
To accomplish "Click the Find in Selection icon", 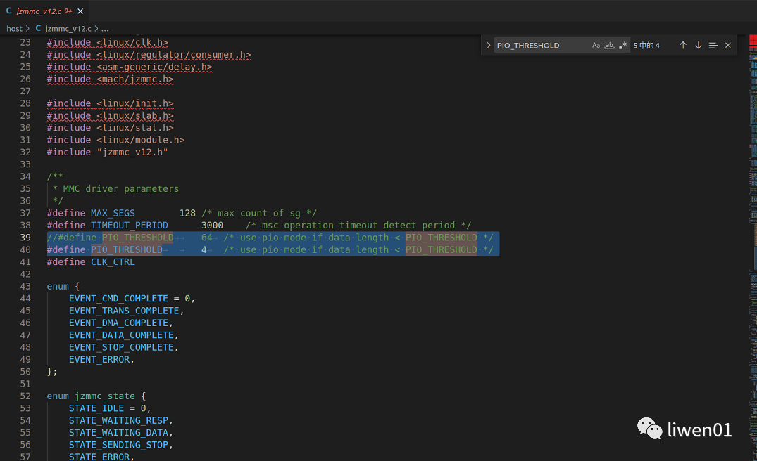I will (x=713, y=45).
